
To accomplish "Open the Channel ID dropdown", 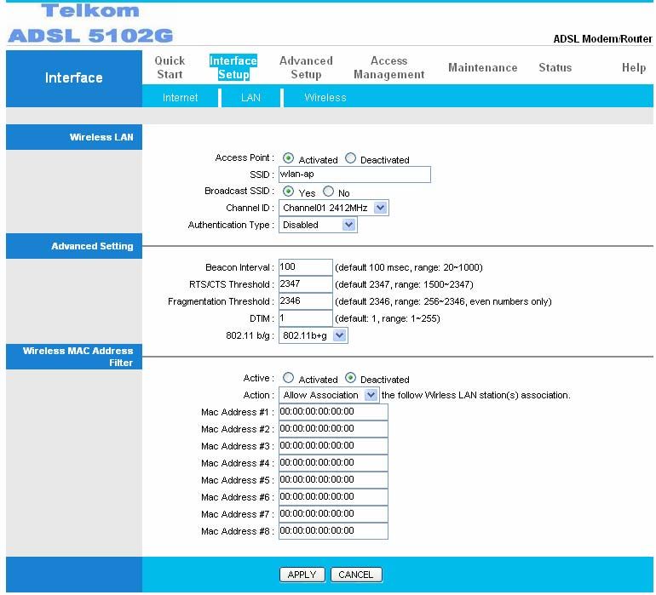I will coord(333,208).
